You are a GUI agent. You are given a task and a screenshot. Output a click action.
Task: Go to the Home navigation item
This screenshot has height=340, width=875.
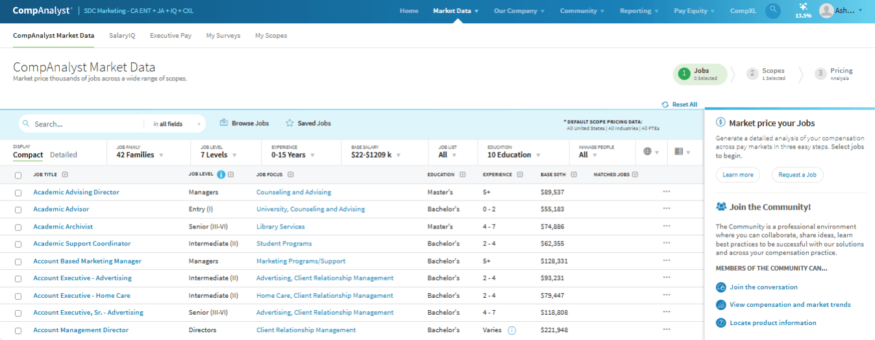[x=409, y=11]
